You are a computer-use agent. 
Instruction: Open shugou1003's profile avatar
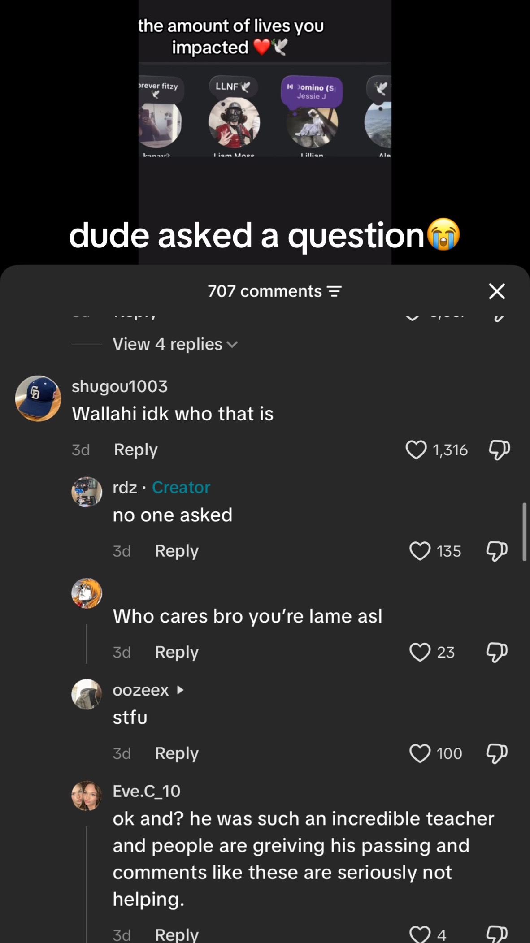[38, 398]
